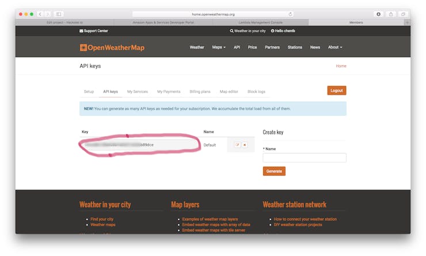Open the Stations nav item

pyautogui.click(x=295, y=47)
